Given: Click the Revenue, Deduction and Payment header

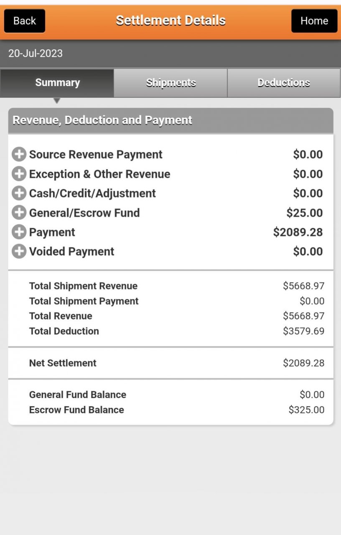Looking at the screenshot, I should pos(102,120).
